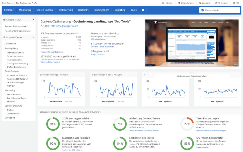Click WDF*IDF-Ansicht link

(152, 131)
